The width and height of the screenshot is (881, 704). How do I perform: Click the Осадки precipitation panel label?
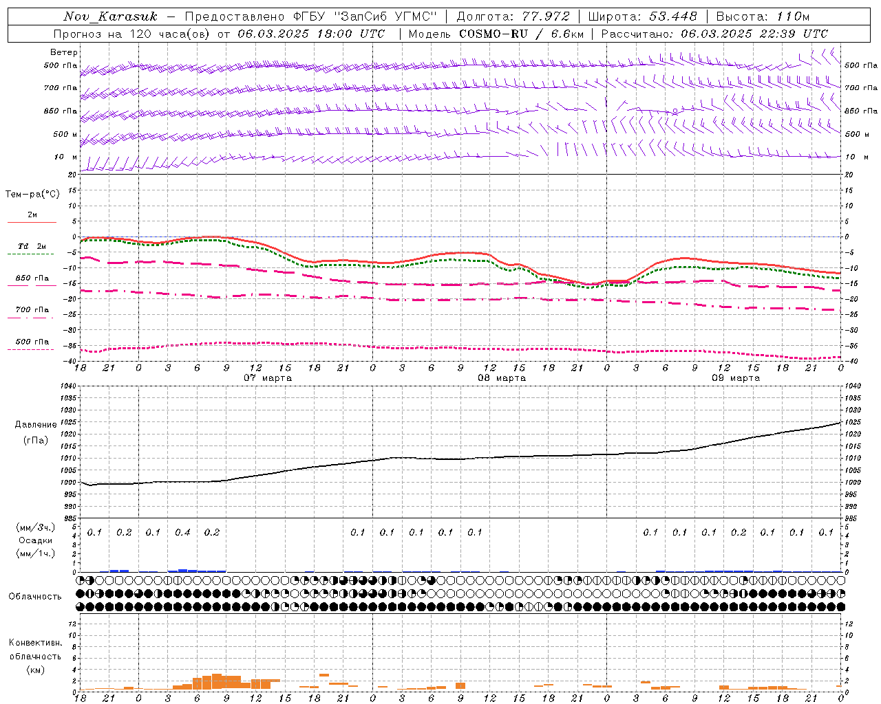pyautogui.click(x=36, y=540)
